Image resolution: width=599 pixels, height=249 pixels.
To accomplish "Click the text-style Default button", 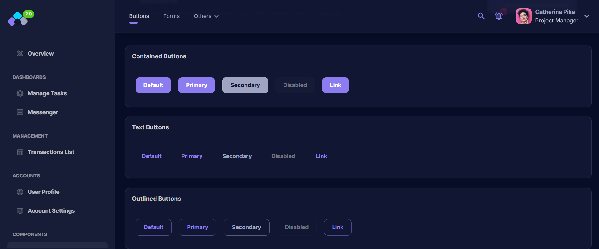I will point(152,156).
